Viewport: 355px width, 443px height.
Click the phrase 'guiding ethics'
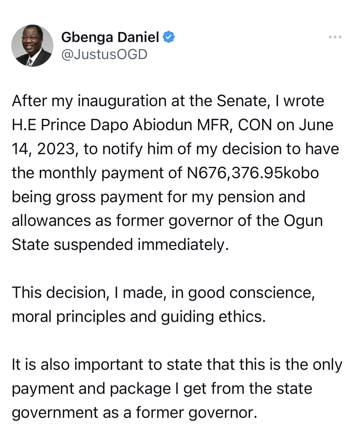[x=213, y=317]
